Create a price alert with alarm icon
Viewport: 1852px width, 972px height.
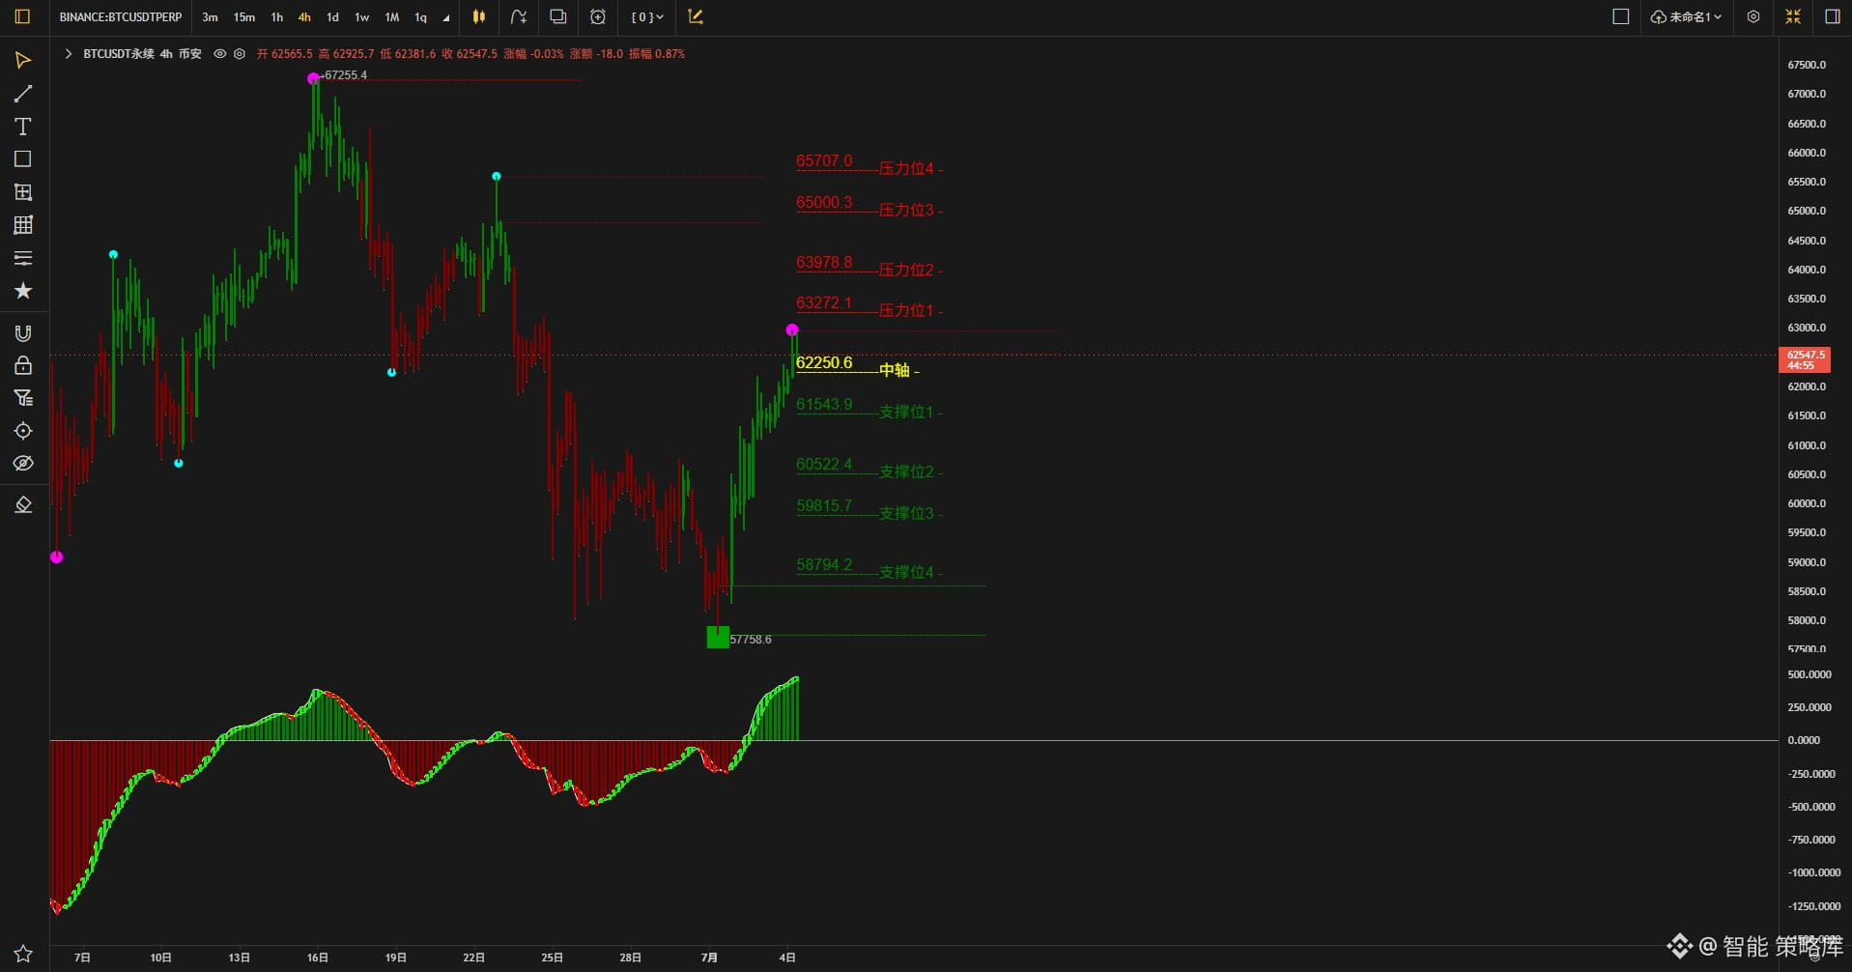(598, 16)
